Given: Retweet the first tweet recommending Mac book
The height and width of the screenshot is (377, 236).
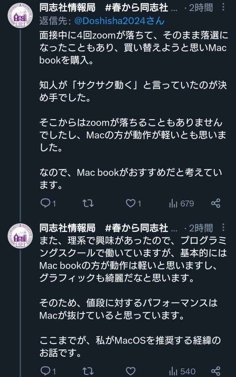Looking at the screenshot, I should (88, 203).
